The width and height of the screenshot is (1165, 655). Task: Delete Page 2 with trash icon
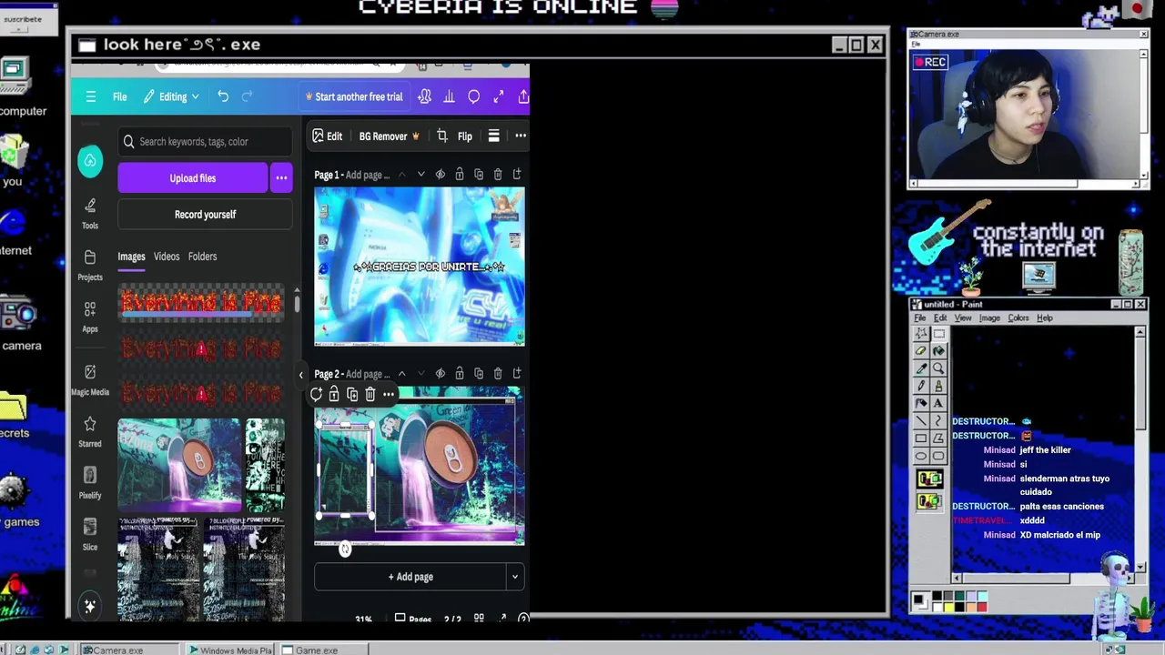click(498, 373)
